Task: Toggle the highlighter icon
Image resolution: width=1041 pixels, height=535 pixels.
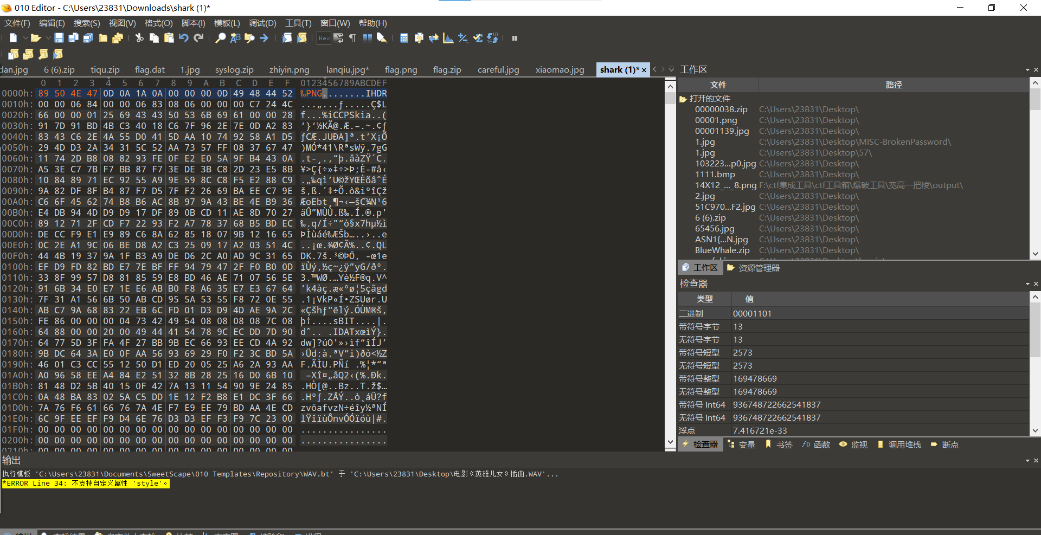Action: click(382, 38)
